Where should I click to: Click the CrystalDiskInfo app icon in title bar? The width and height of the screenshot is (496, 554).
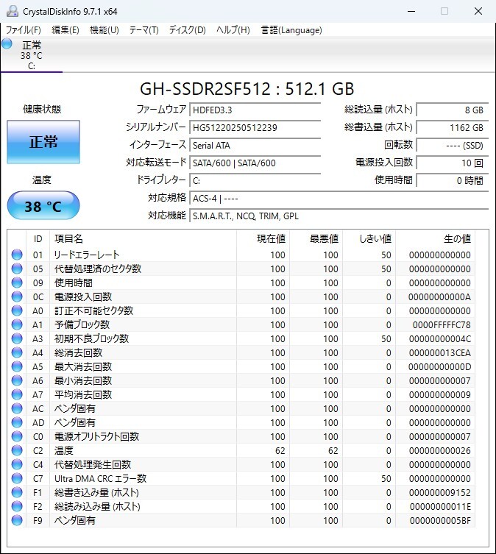[x=13, y=11]
